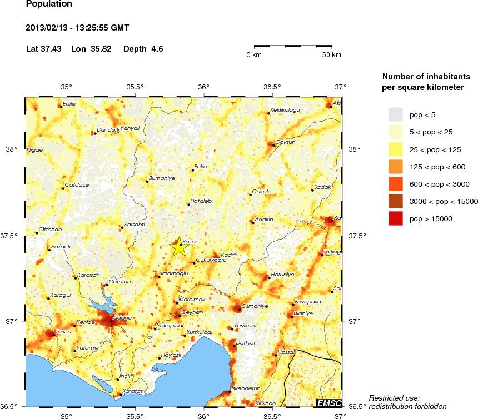The image size is (478, 419).
Task: Pick the gray 'pop < 5' legend swatch
Action: coord(395,114)
